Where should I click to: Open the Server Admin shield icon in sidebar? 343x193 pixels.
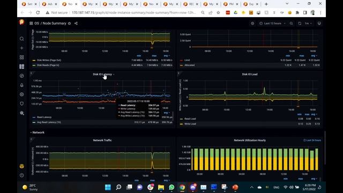tap(21, 103)
